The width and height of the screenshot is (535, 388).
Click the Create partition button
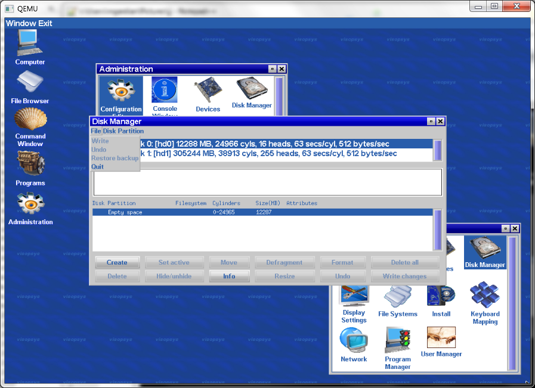[x=117, y=262]
